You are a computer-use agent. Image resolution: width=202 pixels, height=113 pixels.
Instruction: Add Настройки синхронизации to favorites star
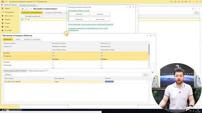click(x=31, y=9)
